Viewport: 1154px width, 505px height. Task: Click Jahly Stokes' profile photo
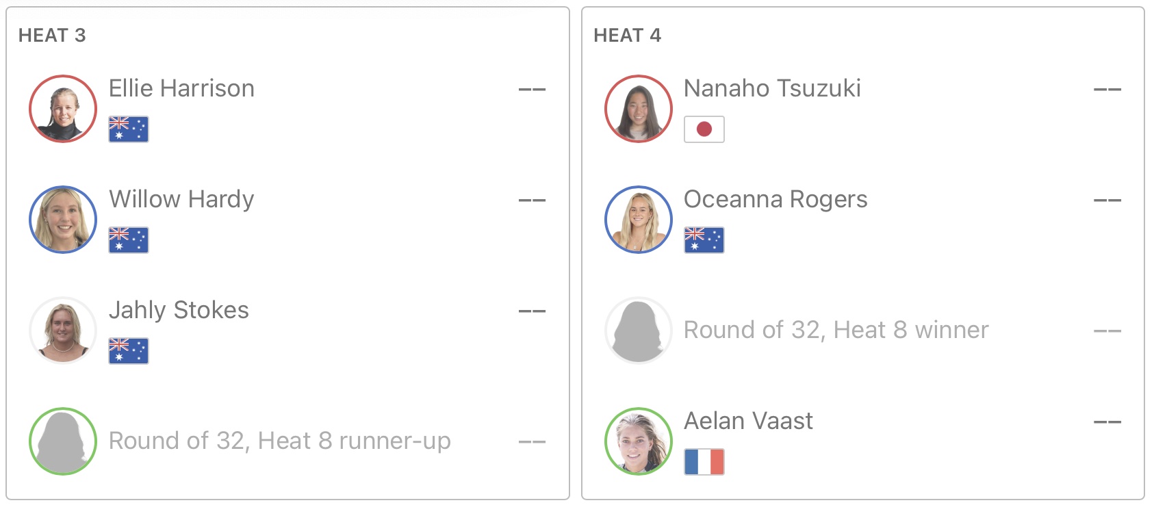tap(63, 331)
